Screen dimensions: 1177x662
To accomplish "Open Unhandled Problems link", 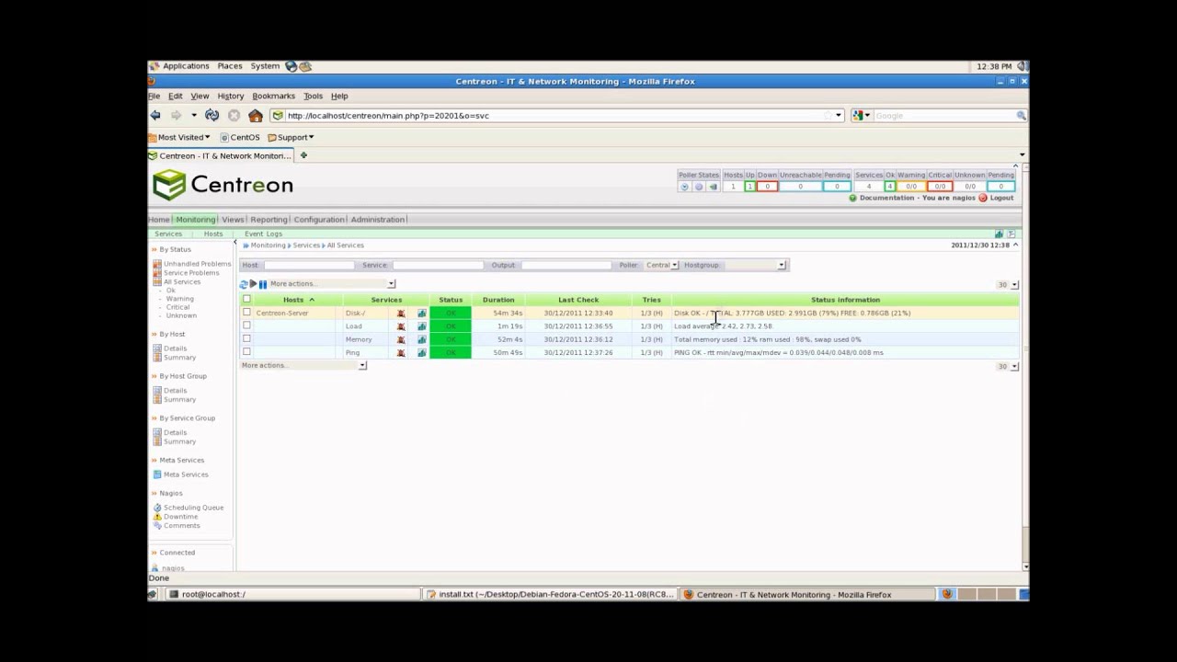I will [197, 264].
